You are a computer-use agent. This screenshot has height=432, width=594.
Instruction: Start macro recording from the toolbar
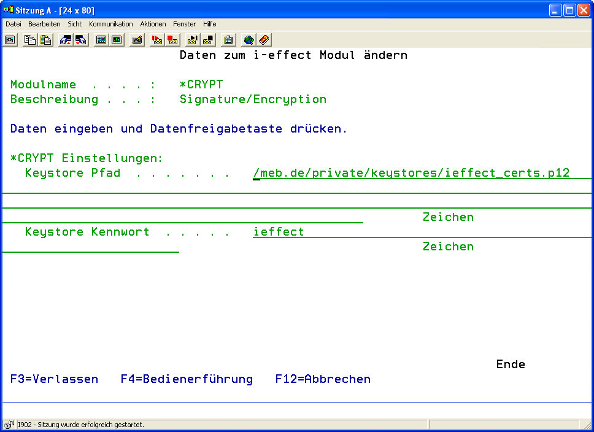[157, 40]
